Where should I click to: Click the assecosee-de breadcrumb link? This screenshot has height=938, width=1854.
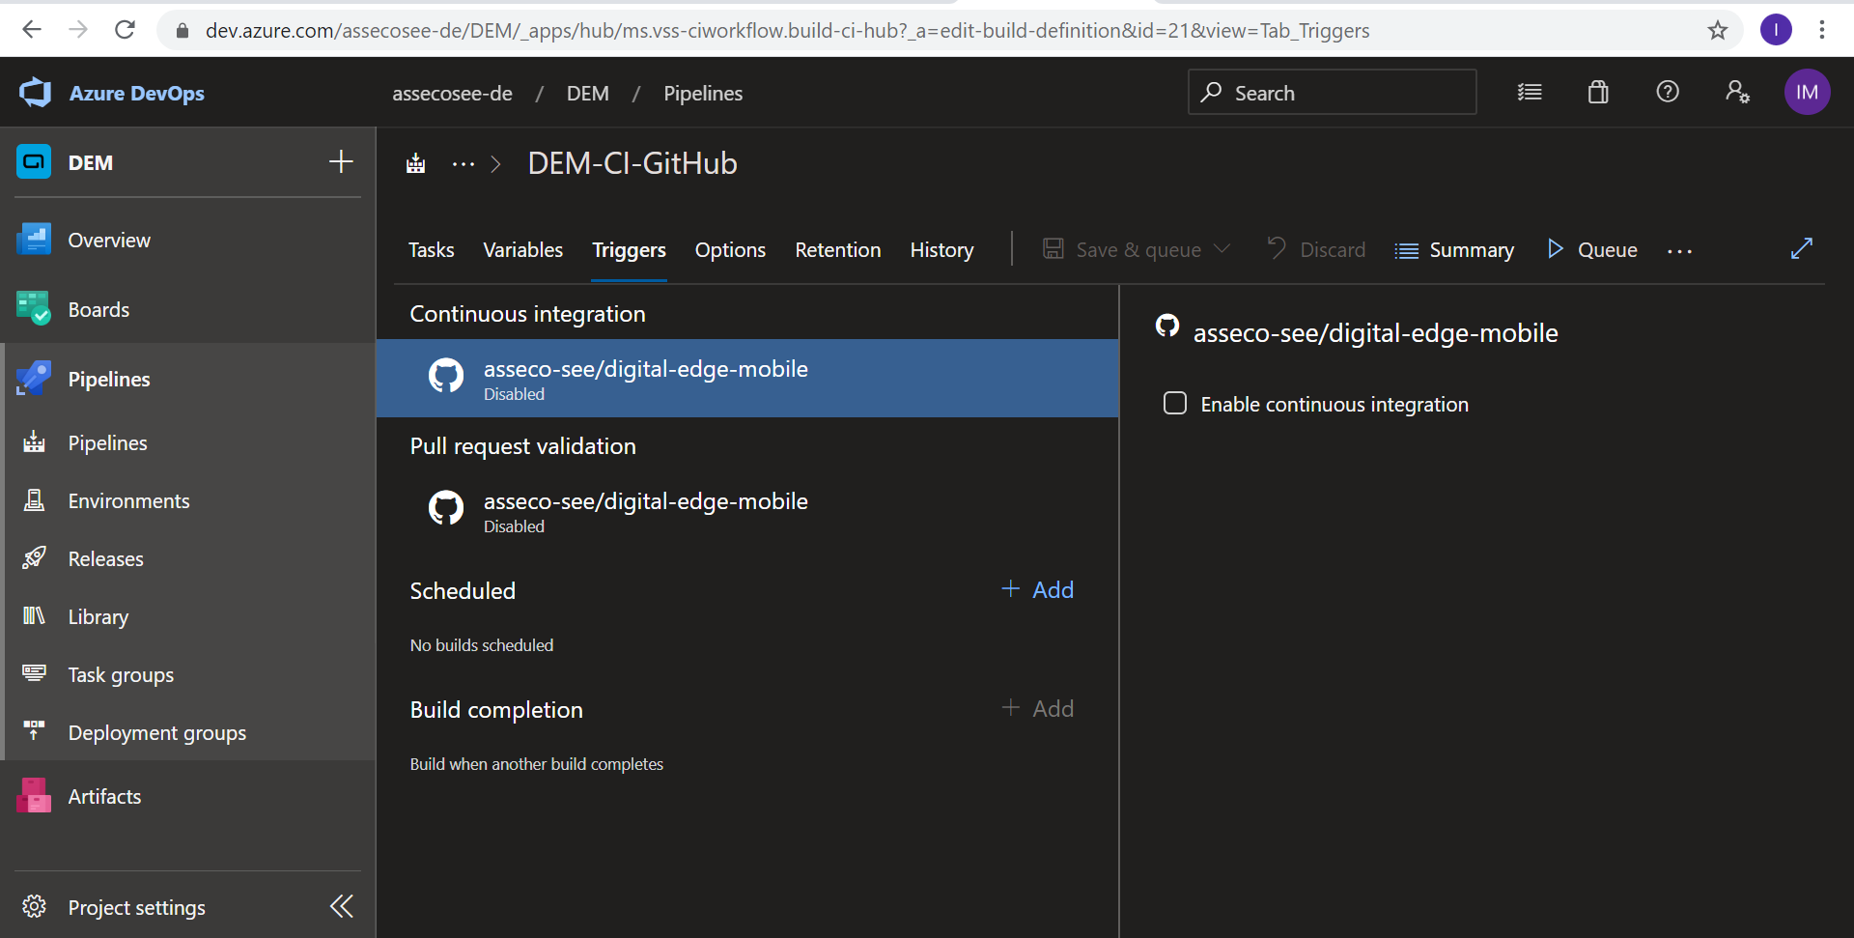tap(452, 94)
